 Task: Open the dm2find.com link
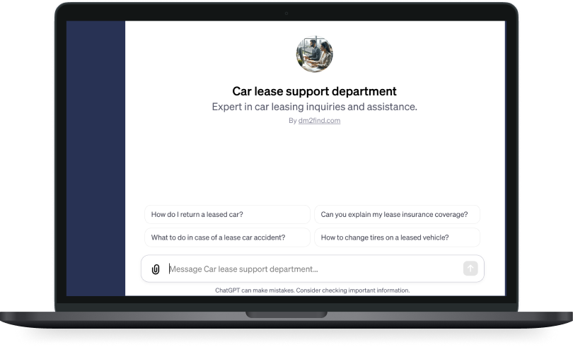click(319, 121)
